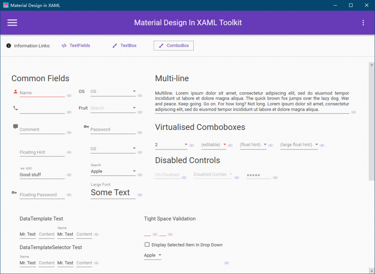Screen dimensions: 375x274
Task: Click inside the Floating Hint input field
Action: (x=40, y=152)
